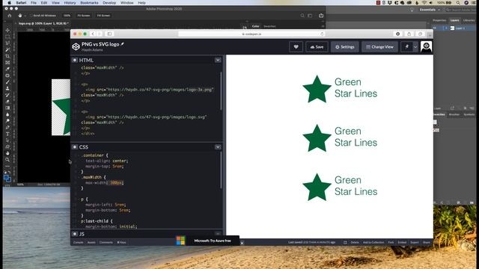
Task: Select the Magic Wand tool in Photoshop
Action: pyautogui.click(x=7, y=49)
